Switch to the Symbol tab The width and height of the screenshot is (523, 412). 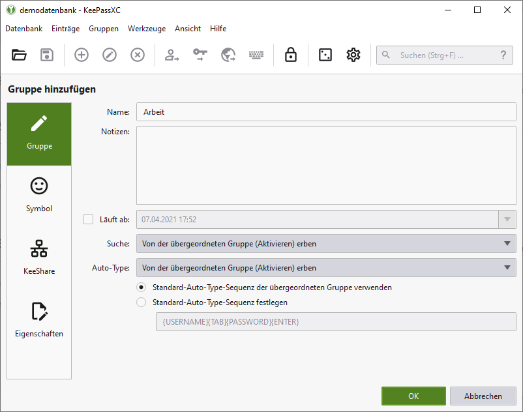pos(39,194)
